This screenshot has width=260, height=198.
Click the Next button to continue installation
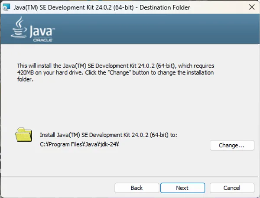(x=182, y=188)
